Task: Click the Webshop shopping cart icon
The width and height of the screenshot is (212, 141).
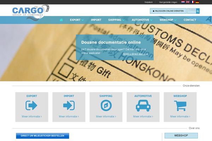Action: 180,106
